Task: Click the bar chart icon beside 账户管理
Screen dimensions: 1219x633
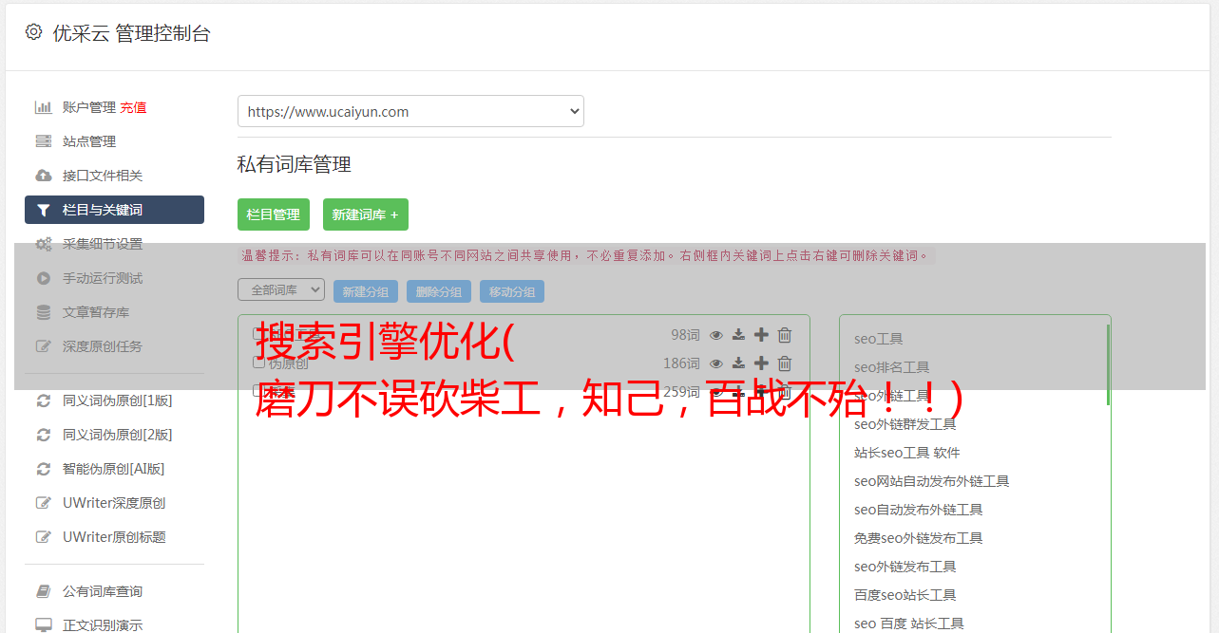Action: point(43,107)
